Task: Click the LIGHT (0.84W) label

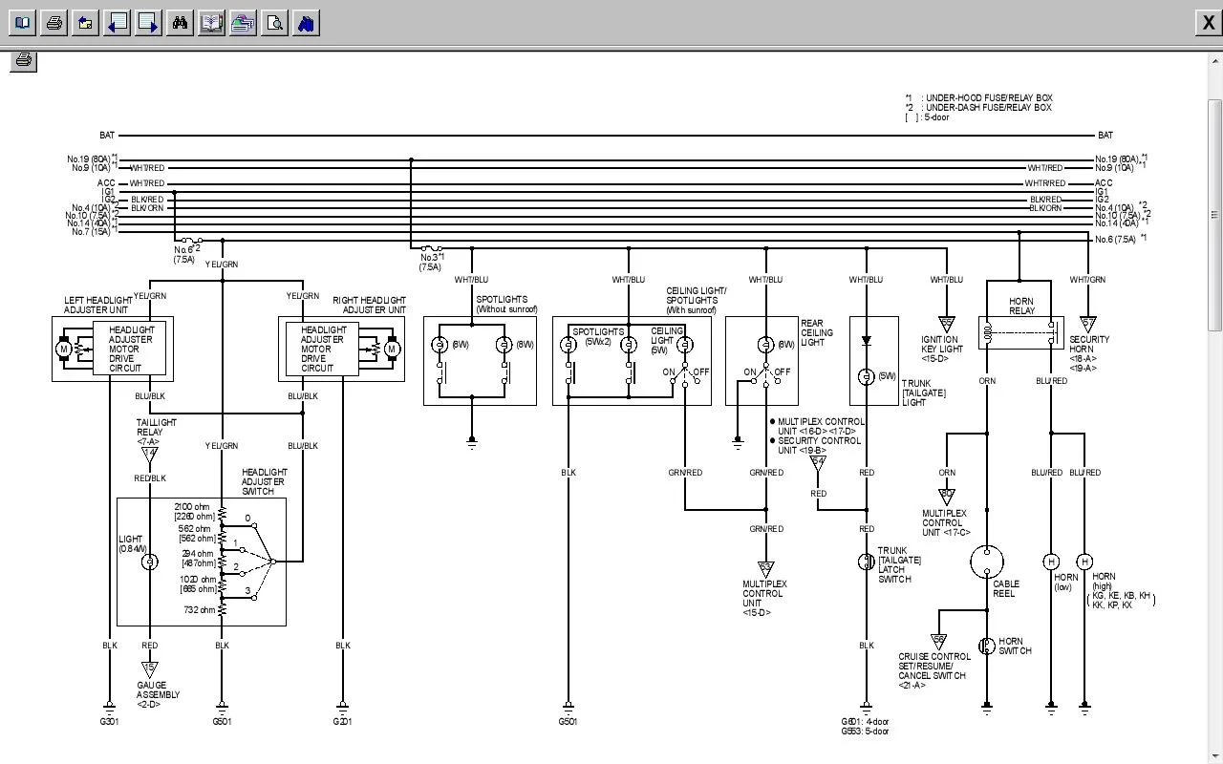Action: pyautogui.click(x=132, y=543)
